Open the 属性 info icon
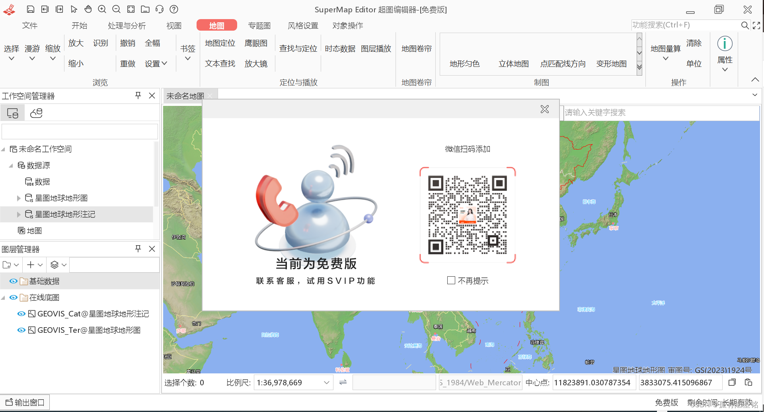764x412 pixels. (725, 43)
